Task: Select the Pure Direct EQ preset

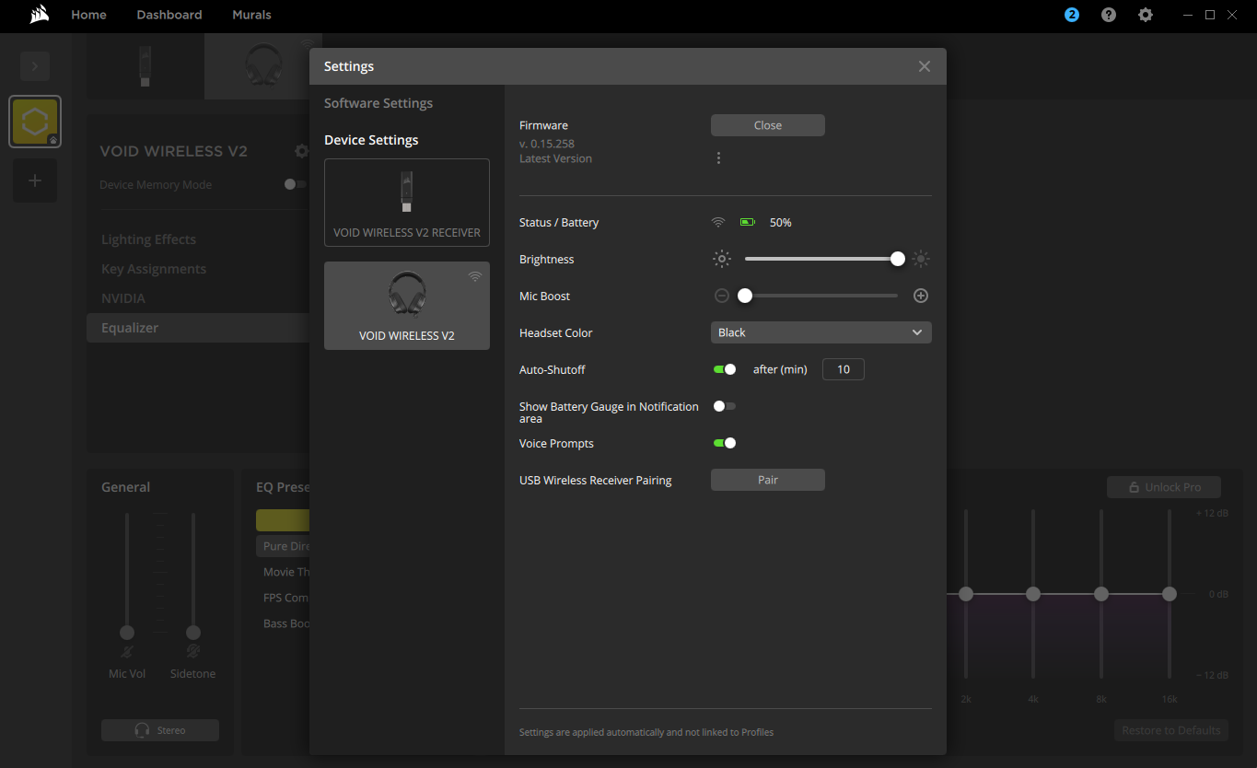Action: [283, 546]
